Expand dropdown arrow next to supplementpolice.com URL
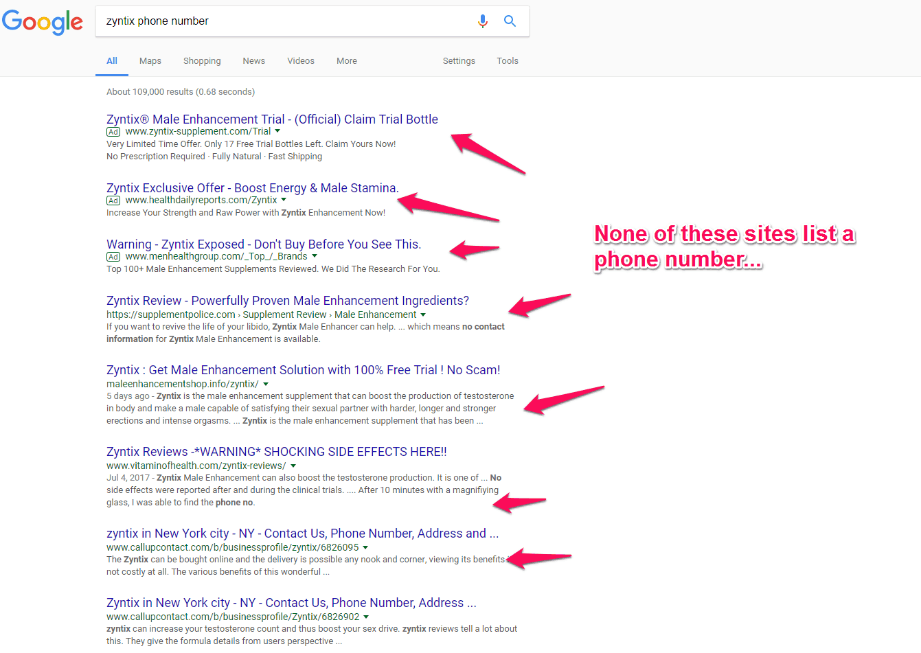921x653 pixels. click(x=423, y=314)
